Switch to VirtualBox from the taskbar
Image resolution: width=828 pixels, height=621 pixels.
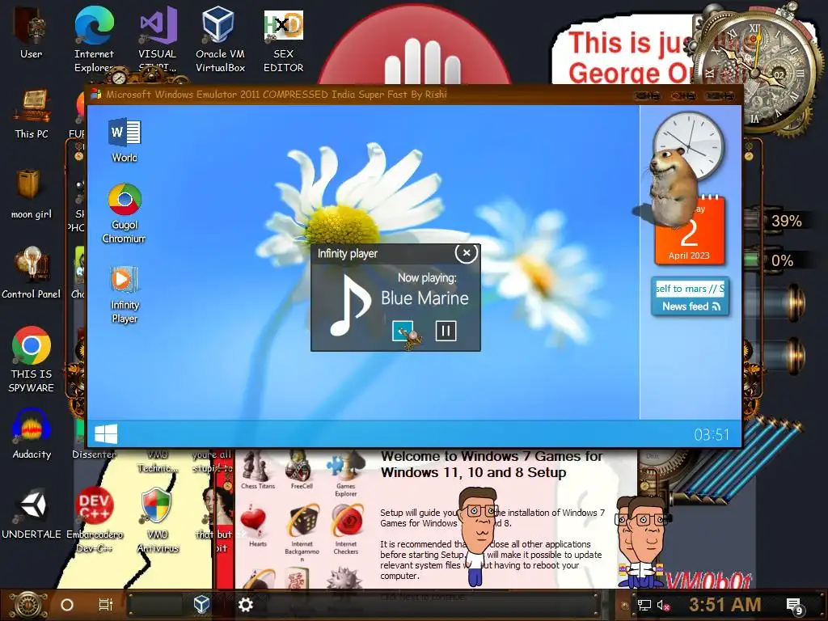(x=201, y=604)
